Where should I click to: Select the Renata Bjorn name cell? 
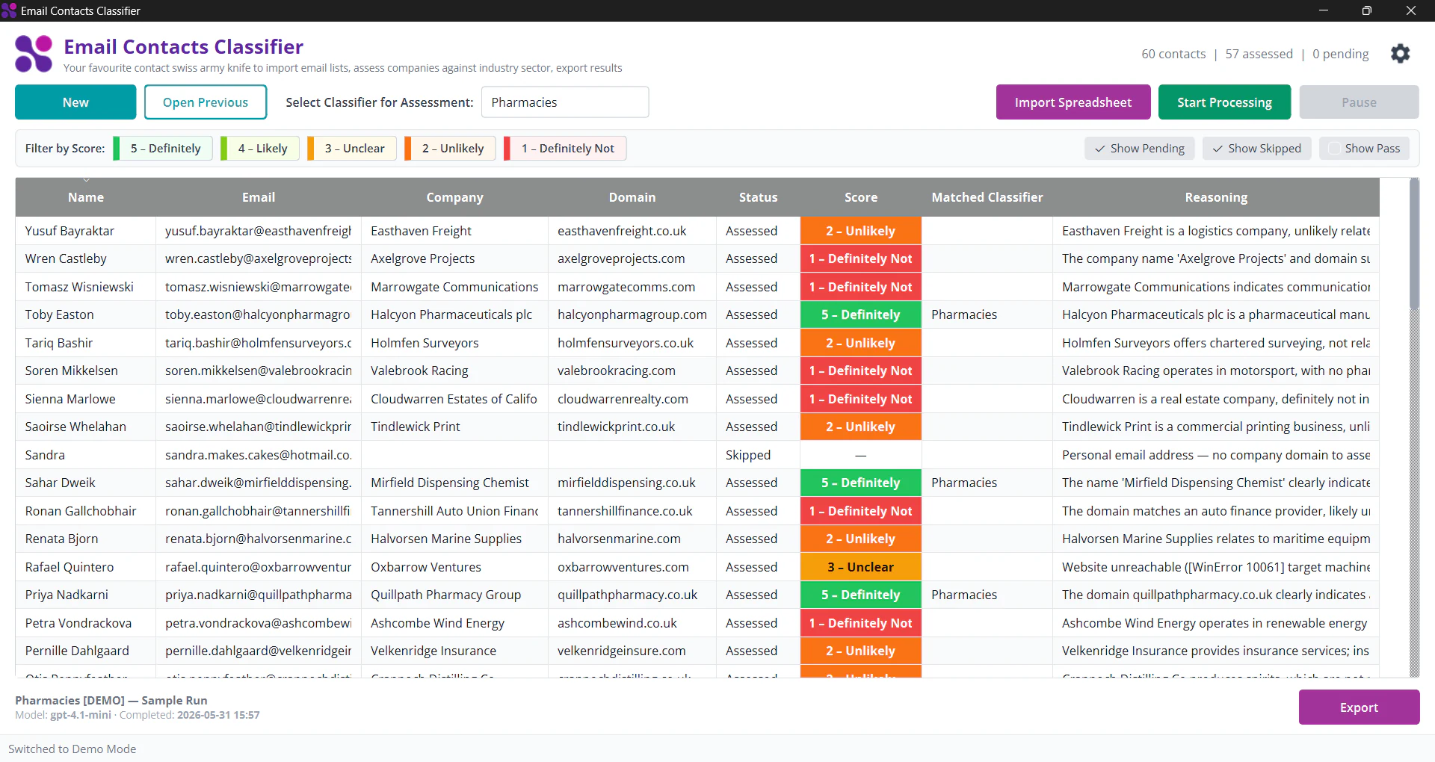click(x=86, y=539)
